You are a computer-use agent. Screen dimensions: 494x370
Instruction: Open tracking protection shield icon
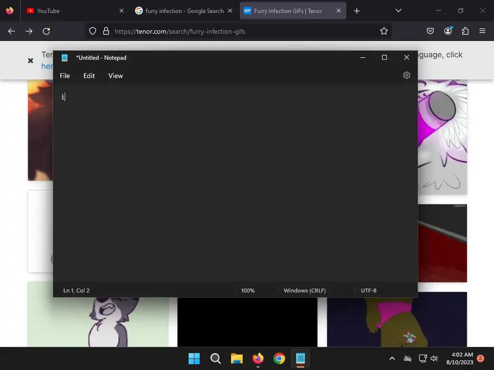click(92, 31)
